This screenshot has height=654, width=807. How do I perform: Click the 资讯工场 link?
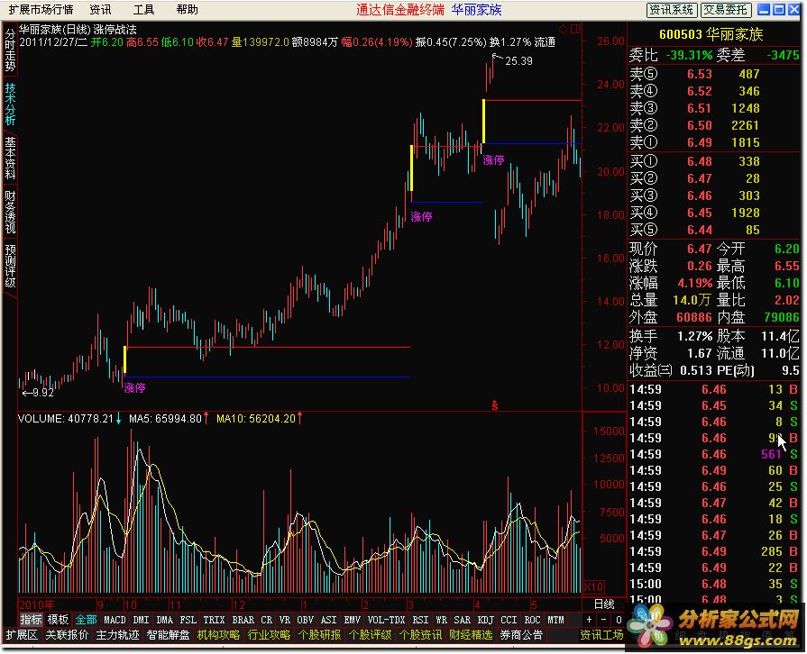pyautogui.click(x=601, y=635)
